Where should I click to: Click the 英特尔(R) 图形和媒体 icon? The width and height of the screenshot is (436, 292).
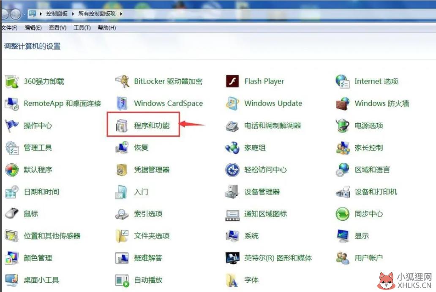232,258
